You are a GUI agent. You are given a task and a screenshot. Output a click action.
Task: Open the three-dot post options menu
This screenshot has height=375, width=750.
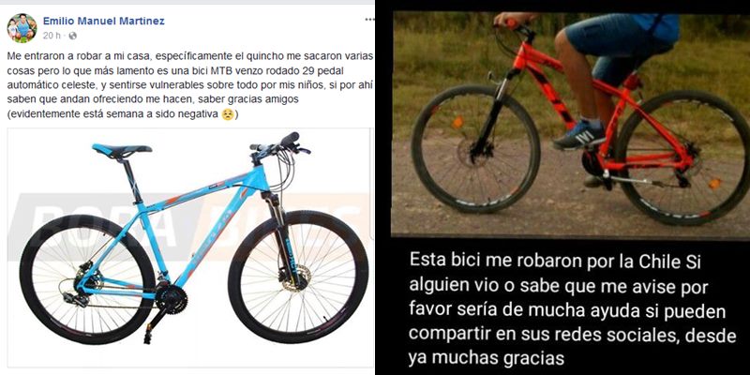coord(369,20)
